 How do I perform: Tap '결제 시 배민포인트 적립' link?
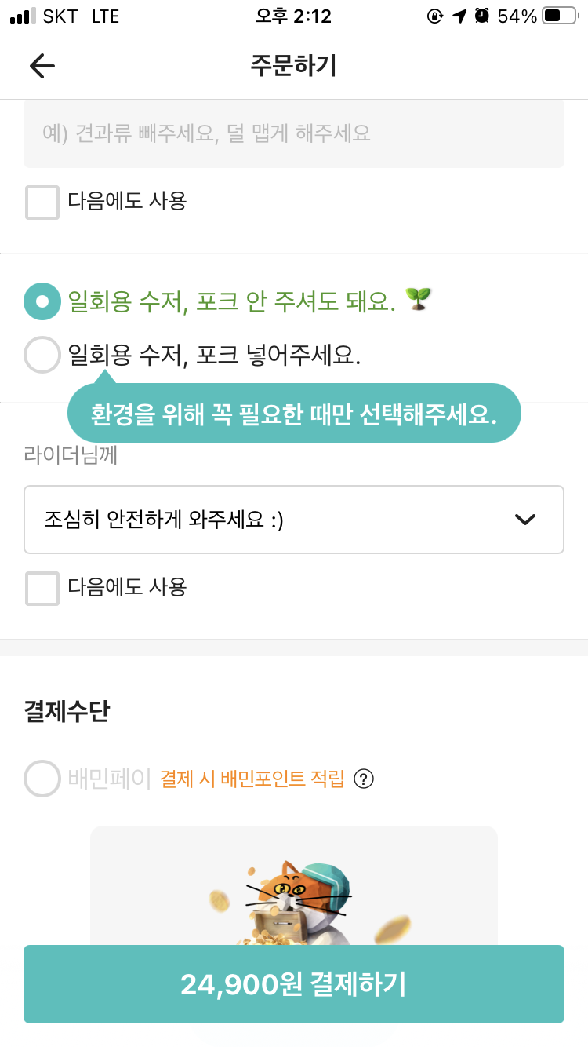252,779
